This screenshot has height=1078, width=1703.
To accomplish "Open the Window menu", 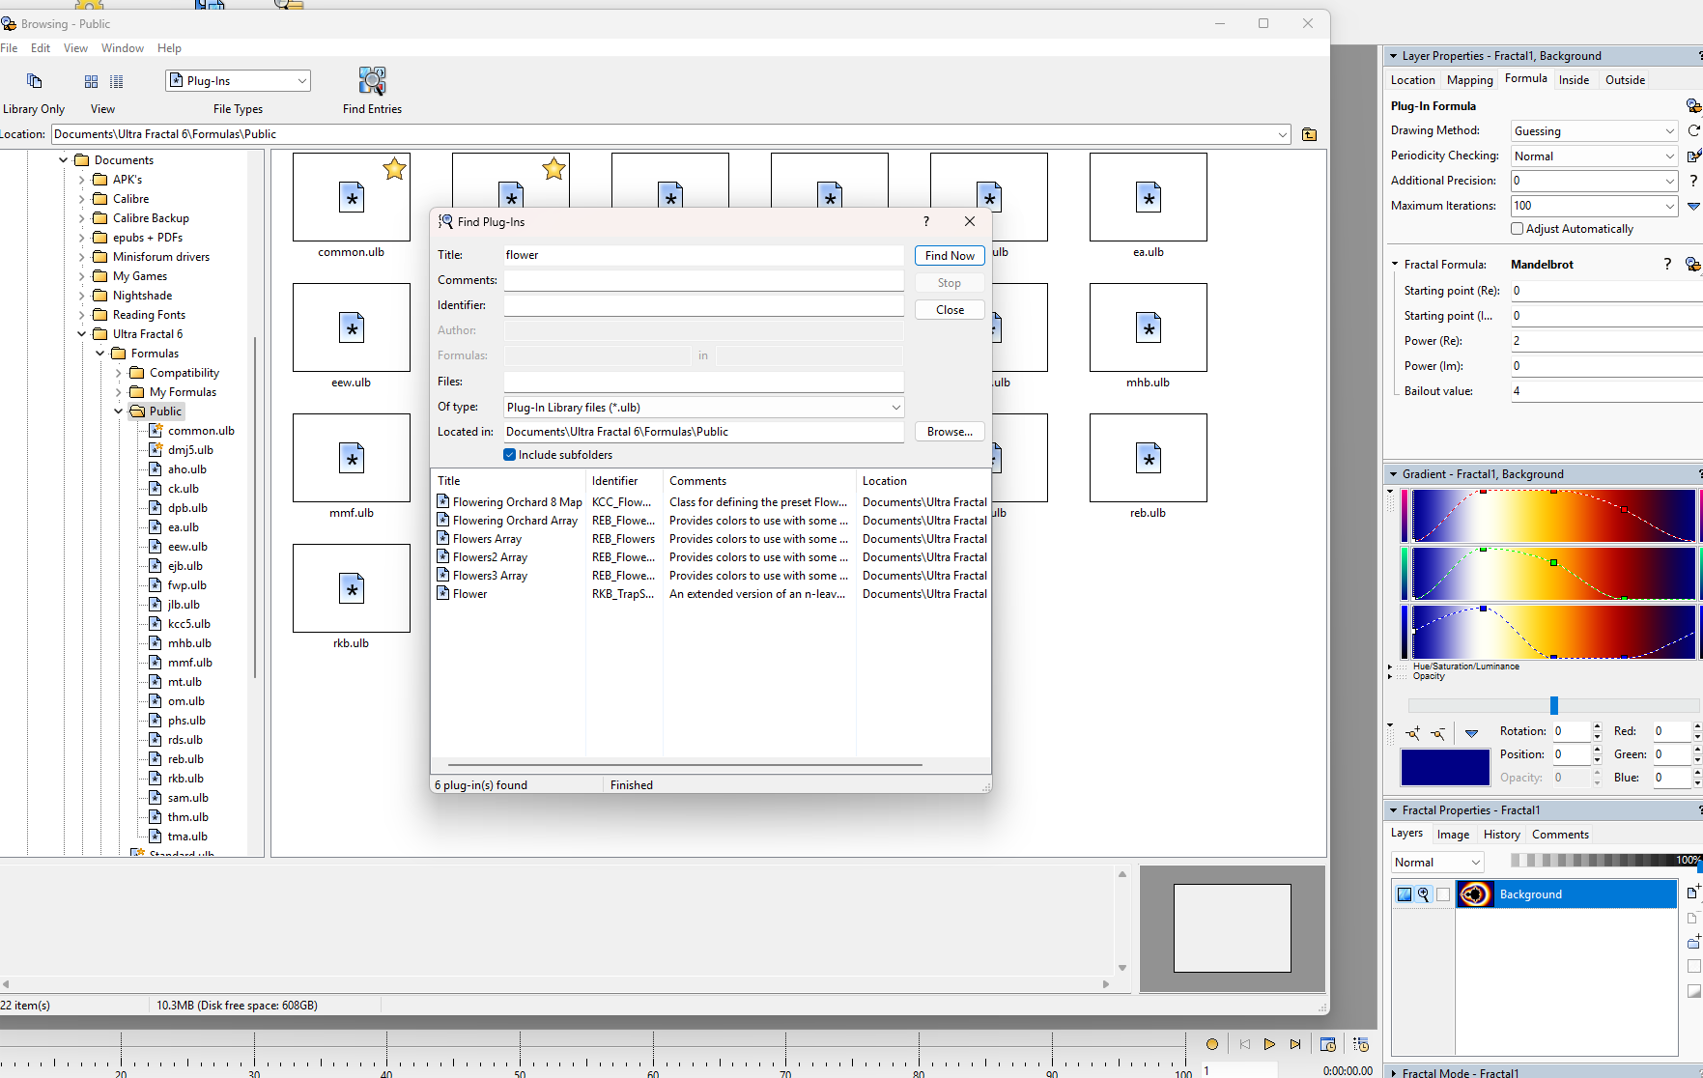I will click(x=123, y=48).
